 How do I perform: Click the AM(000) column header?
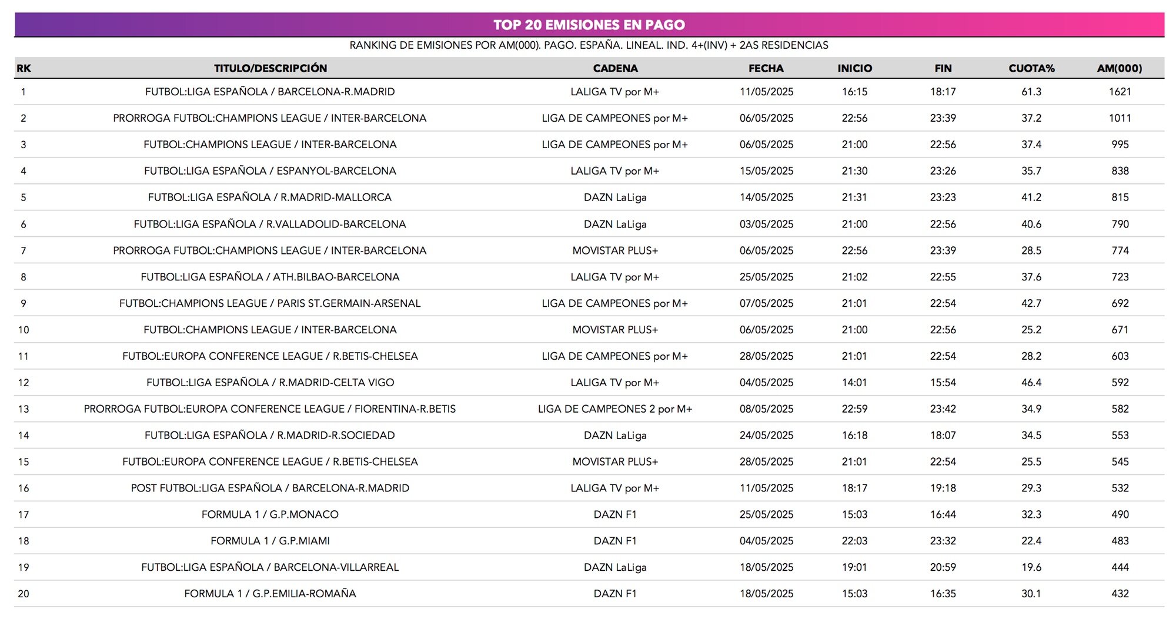pyautogui.click(x=1120, y=68)
